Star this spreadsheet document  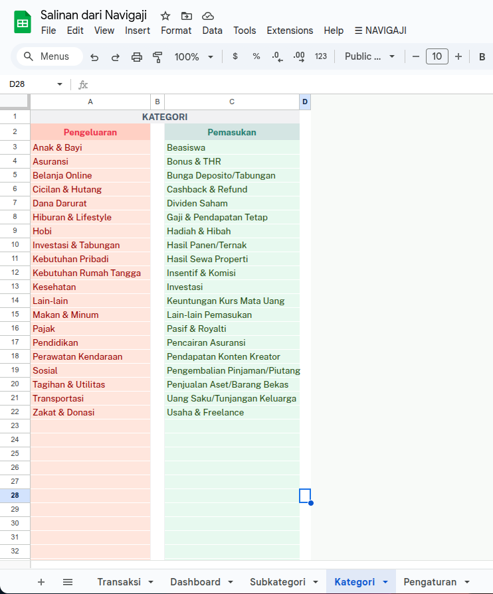(165, 16)
